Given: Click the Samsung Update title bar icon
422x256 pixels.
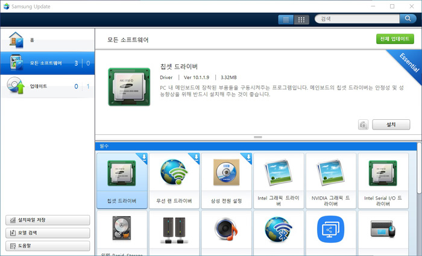Looking at the screenshot, I should point(7,6).
